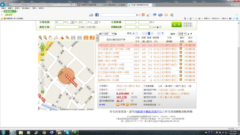Click the McAfee toolbar dropdown arrow

[x=18, y=11]
